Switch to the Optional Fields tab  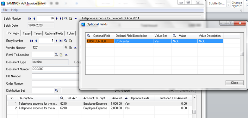coord(54,33)
